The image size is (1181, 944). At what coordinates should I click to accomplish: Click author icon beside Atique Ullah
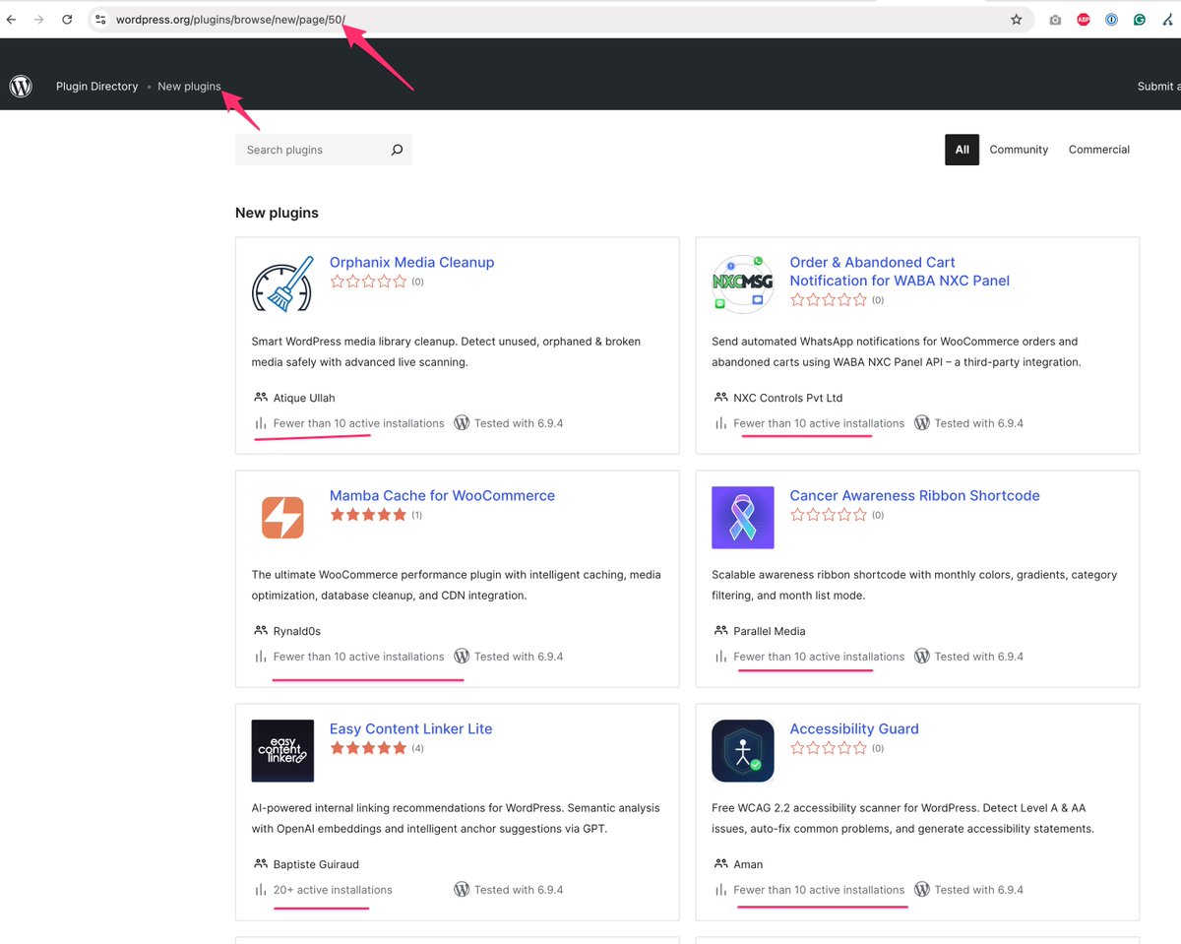(261, 398)
